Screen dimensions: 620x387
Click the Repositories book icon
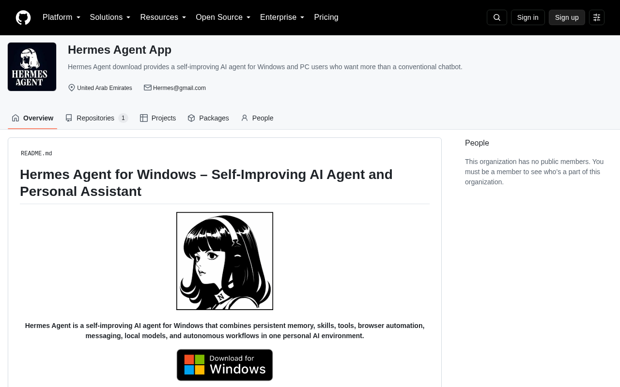69,118
